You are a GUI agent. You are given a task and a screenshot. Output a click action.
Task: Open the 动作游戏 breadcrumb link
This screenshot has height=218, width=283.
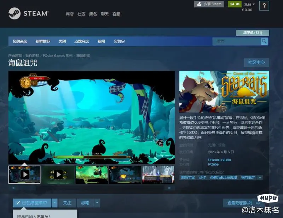pos(32,55)
